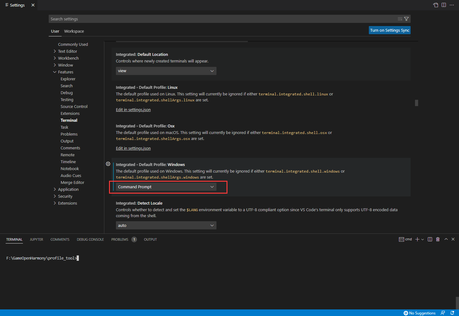Select Extensions under Features
Image resolution: width=459 pixels, height=316 pixels.
(70, 114)
